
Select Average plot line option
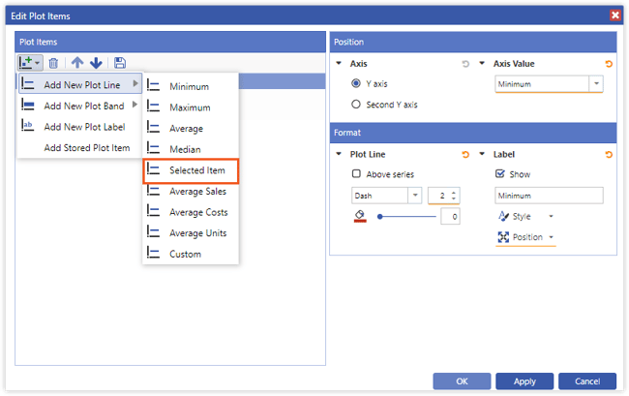click(x=191, y=129)
